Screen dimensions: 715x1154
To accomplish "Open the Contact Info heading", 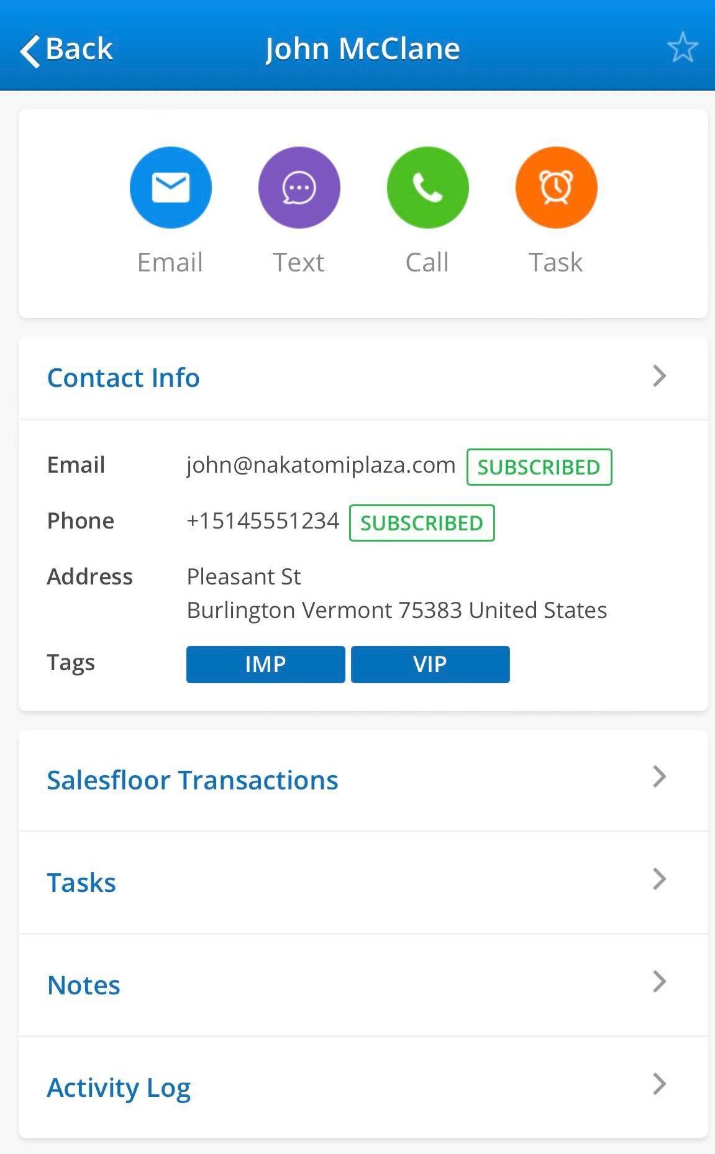I will pos(123,378).
